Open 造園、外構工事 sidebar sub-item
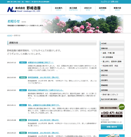 point(112,53)
